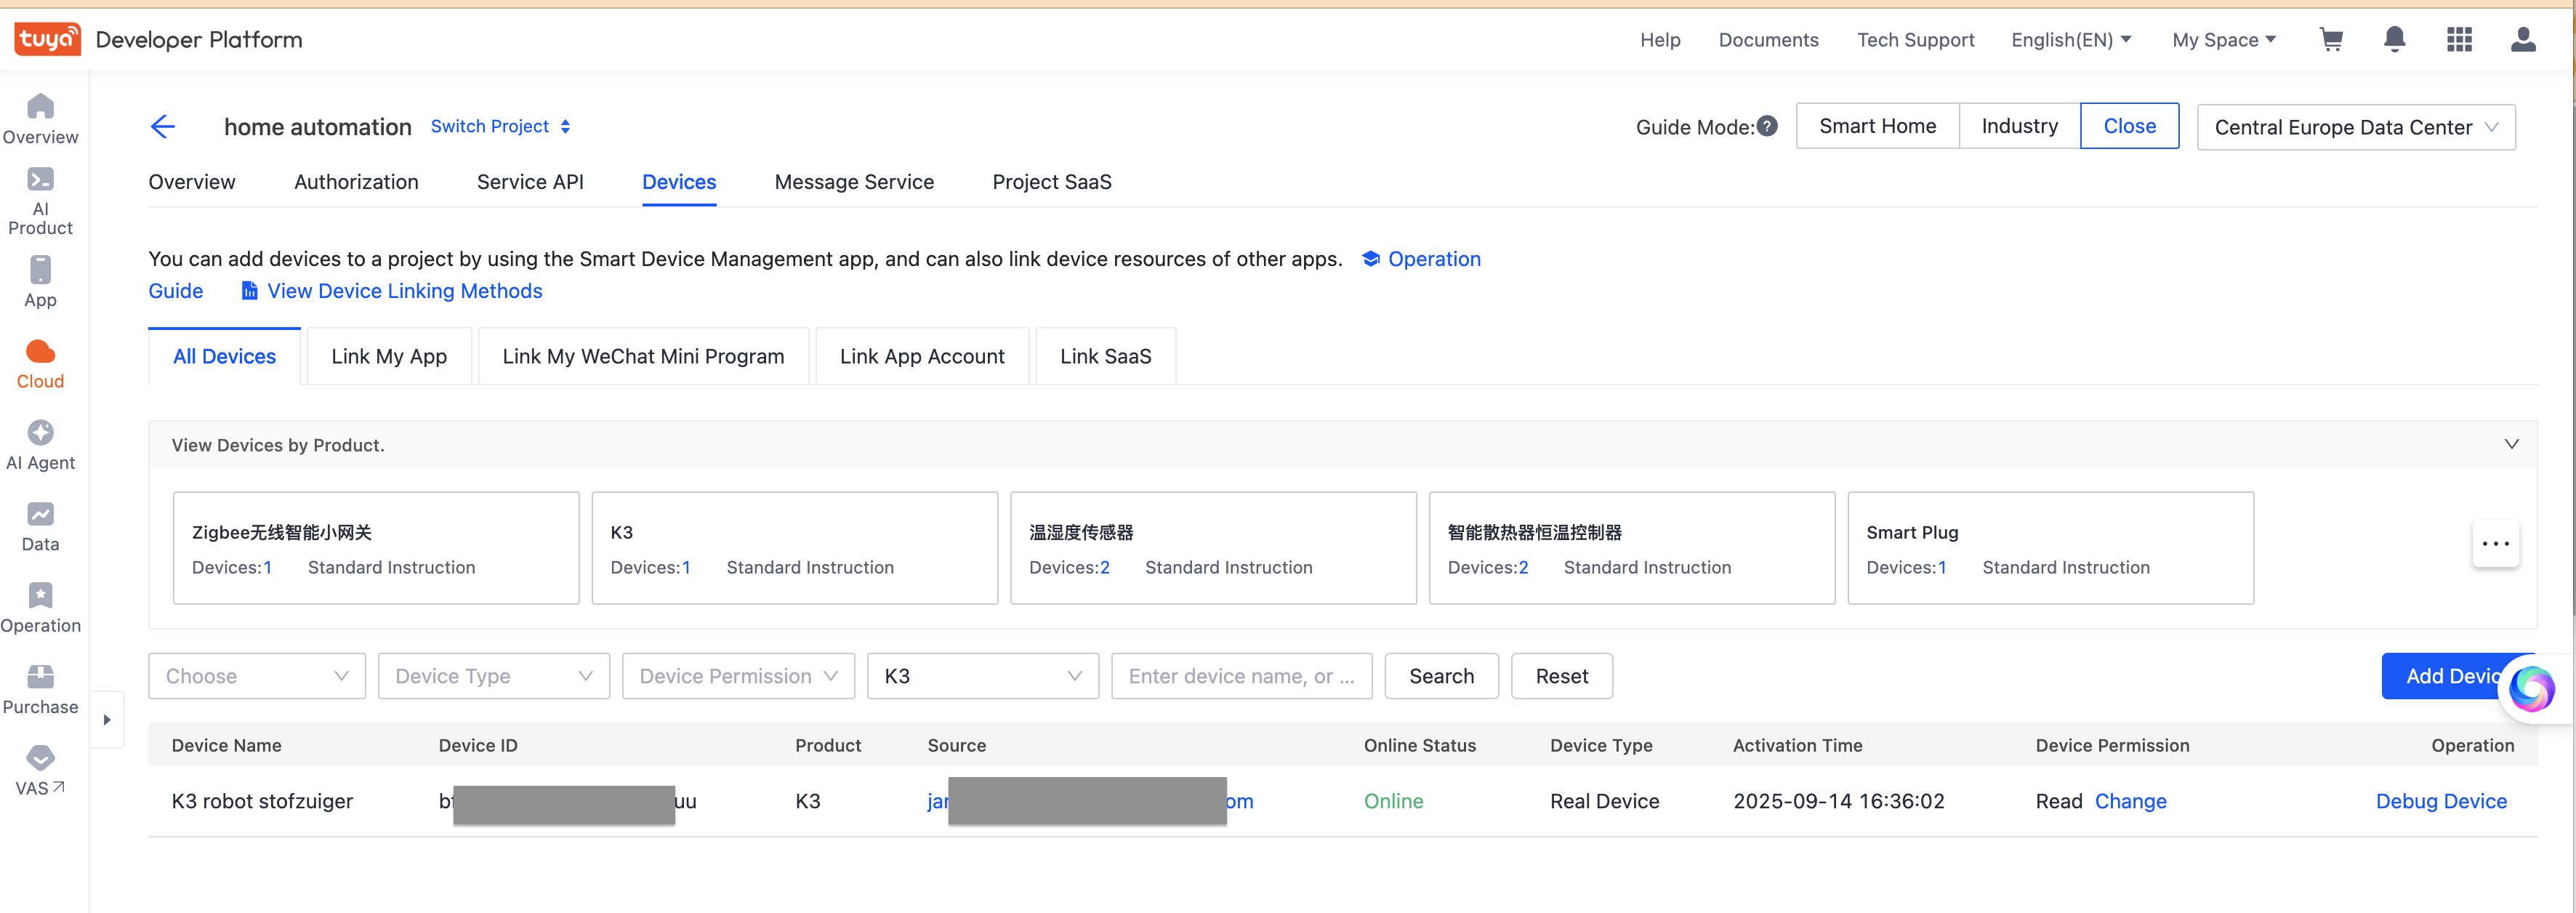This screenshot has width=2576, height=913.
Task: Open the Data sidebar icon
Action: [x=40, y=526]
